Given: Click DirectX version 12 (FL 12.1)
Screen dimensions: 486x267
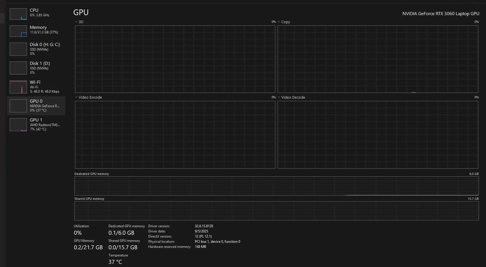Looking at the screenshot, I should [203, 236].
